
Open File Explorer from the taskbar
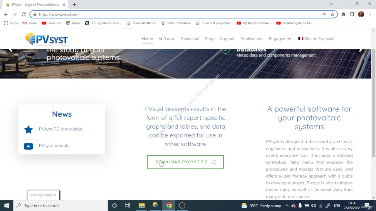click(142, 205)
